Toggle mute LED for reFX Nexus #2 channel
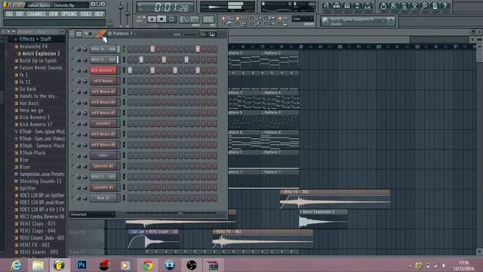The height and width of the screenshot is (272, 483). pyautogui.click(x=73, y=91)
